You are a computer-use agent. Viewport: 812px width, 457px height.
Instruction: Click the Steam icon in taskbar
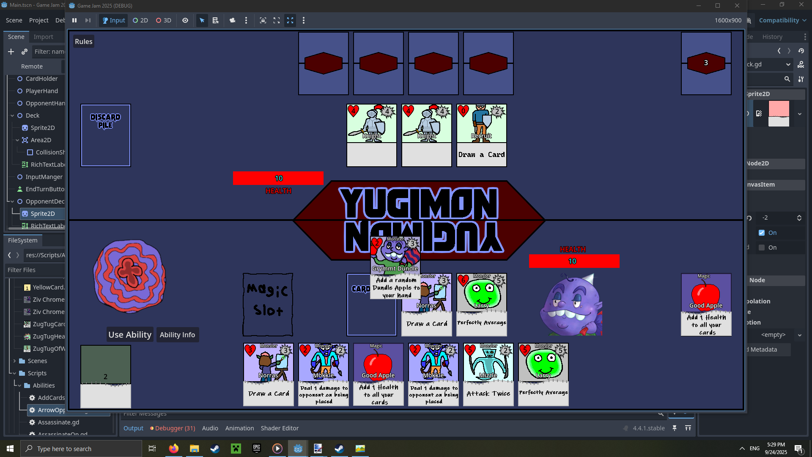(x=215, y=449)
